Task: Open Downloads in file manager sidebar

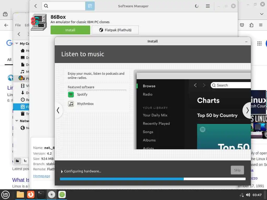Action: coord(25,93)
